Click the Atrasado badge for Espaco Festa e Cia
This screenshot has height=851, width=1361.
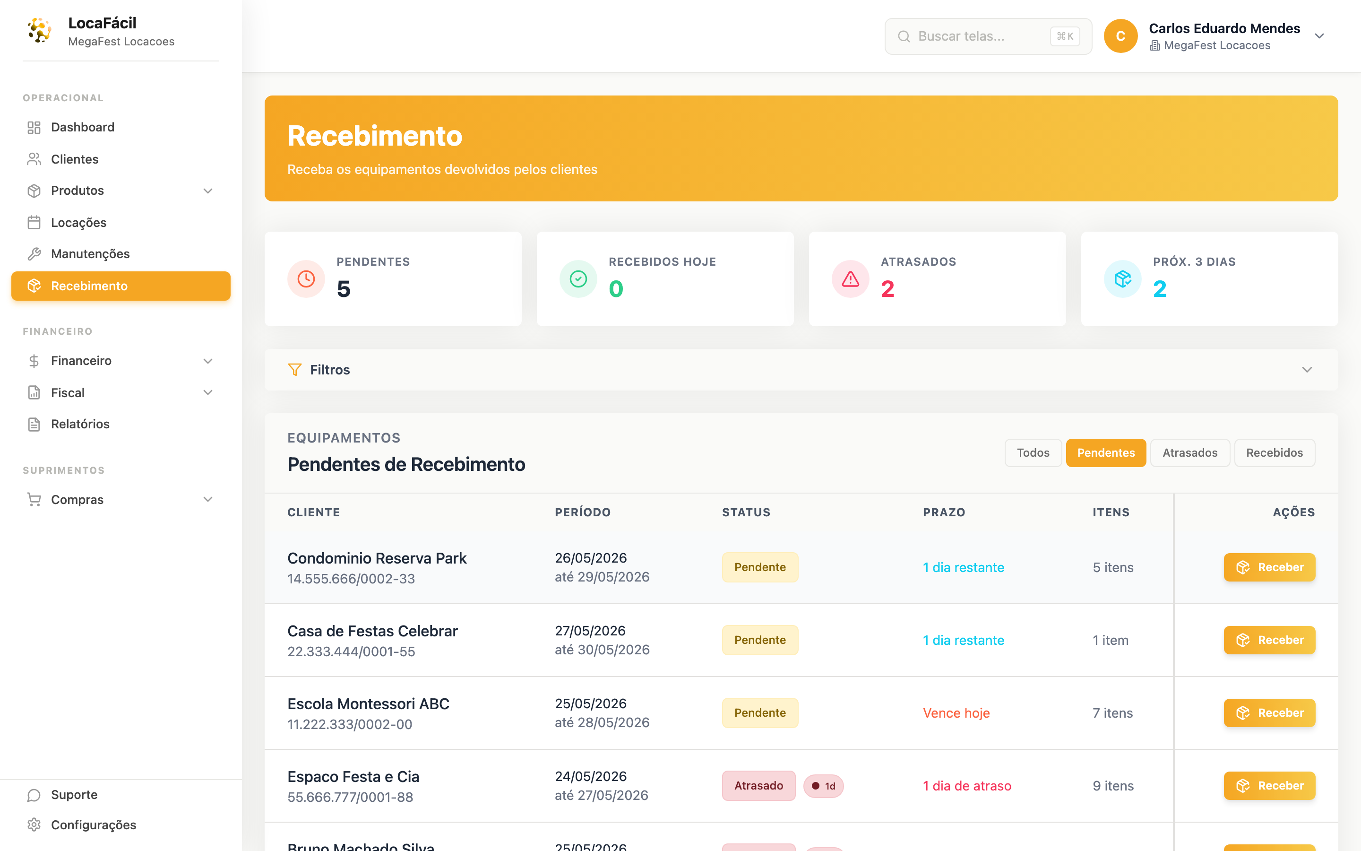758,786
